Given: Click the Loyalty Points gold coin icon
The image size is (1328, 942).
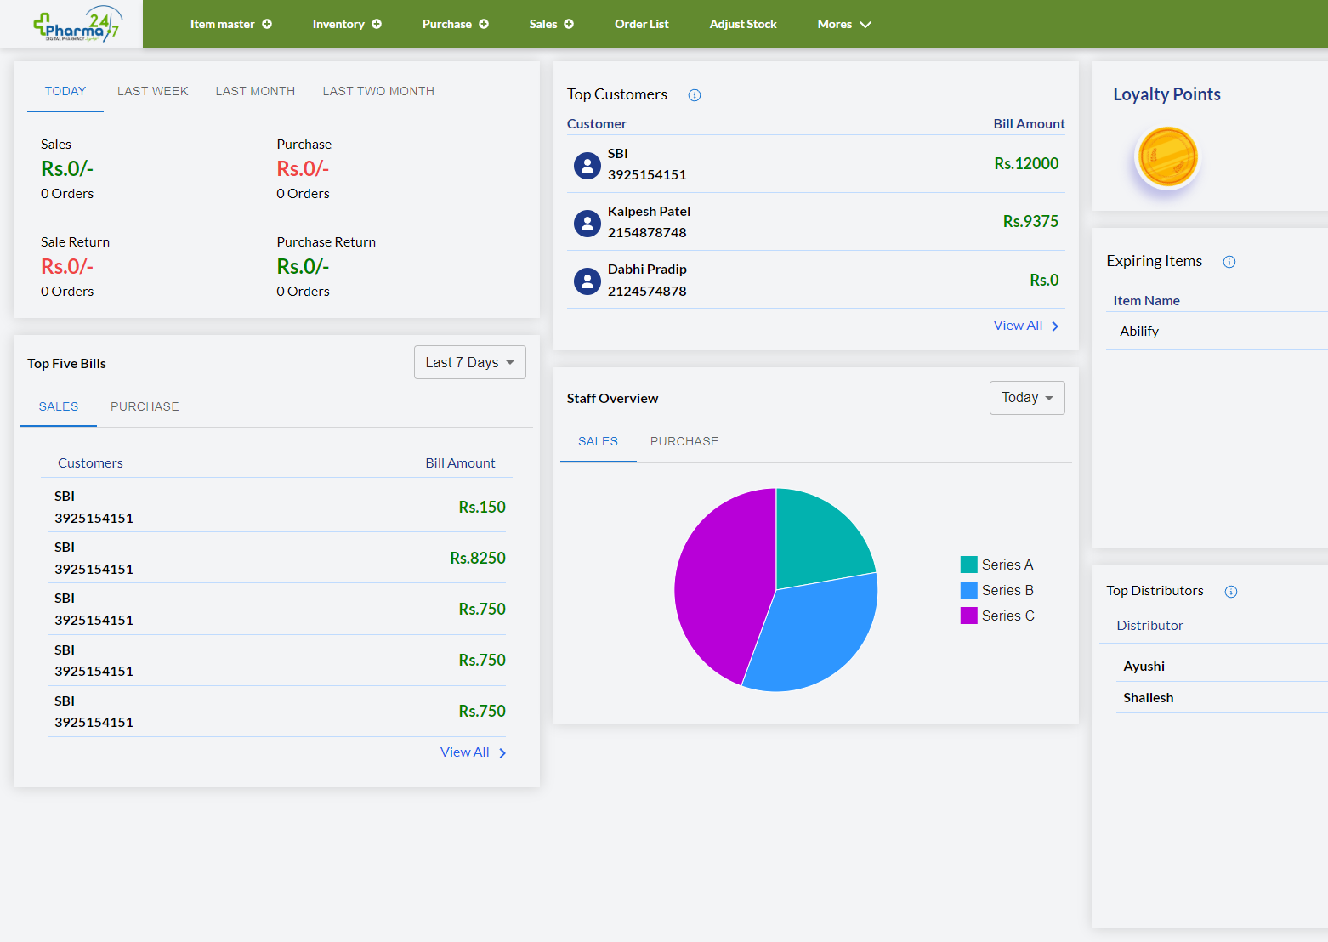Looking at the screenshot, I should pyautogui.click(x=1167, y=157).
